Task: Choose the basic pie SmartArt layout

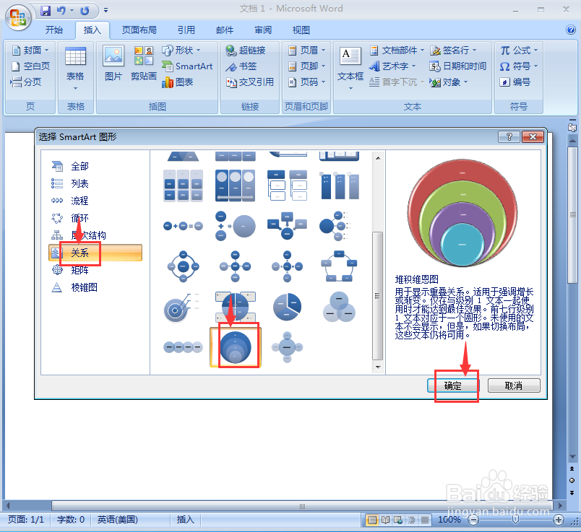Action: 287,308
